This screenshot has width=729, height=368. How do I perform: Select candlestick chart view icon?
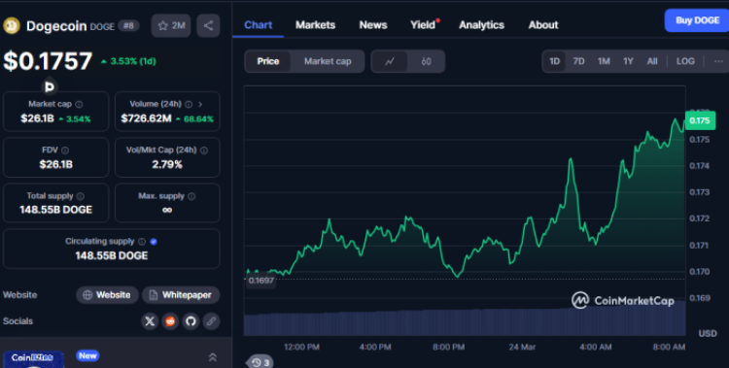426,61
